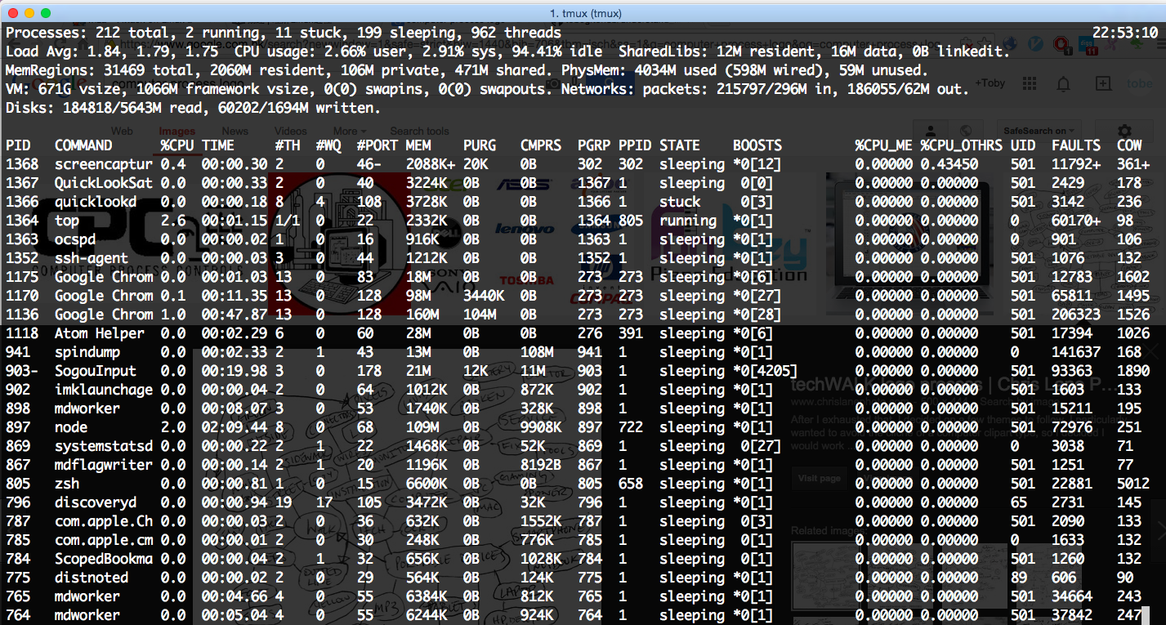Click the STATE column header
The image size is (1166, 625).
pyautogui.click(x=680, y=145)
